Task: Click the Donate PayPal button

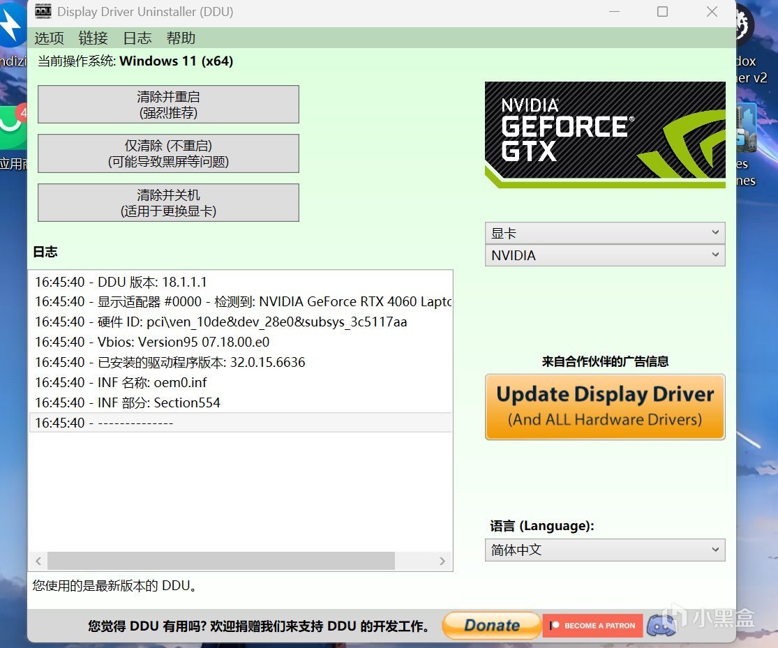Action: (x=491, y=625)
